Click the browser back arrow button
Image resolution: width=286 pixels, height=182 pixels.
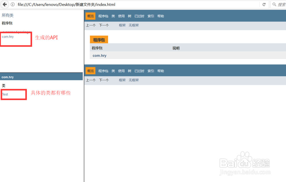5,4
